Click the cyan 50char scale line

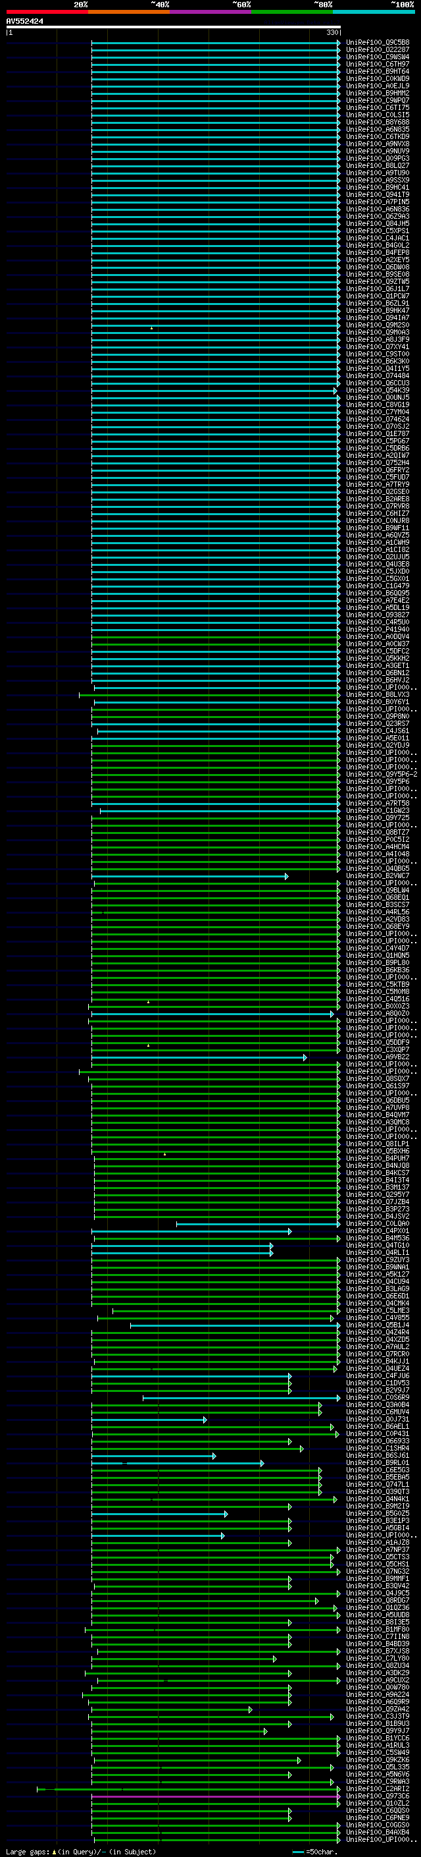point(298,1851)
